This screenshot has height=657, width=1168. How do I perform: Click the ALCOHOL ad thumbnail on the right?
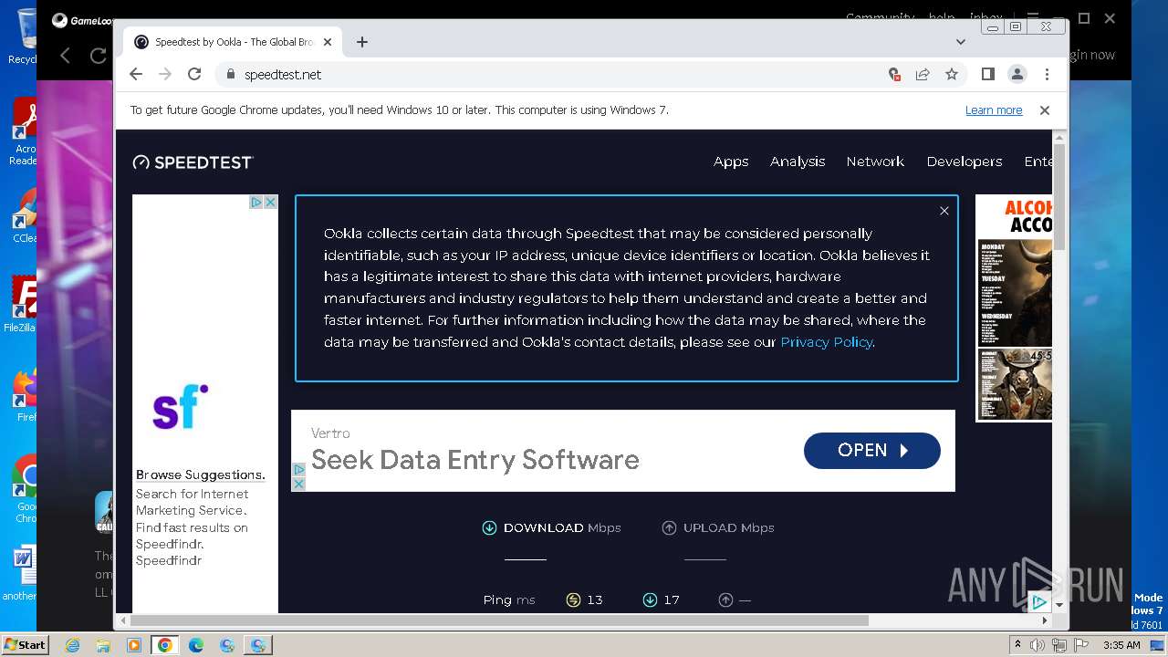click(1014, 308)
